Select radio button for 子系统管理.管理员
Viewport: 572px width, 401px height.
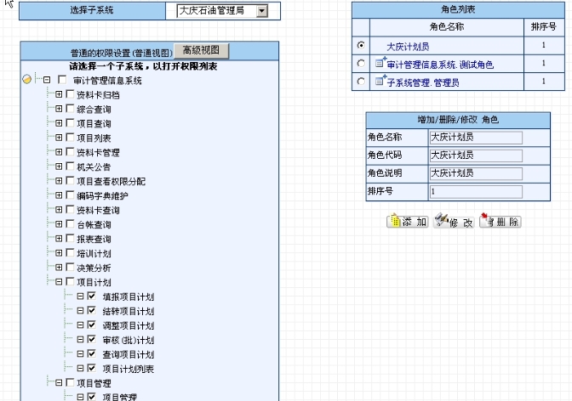coord(362,82)
